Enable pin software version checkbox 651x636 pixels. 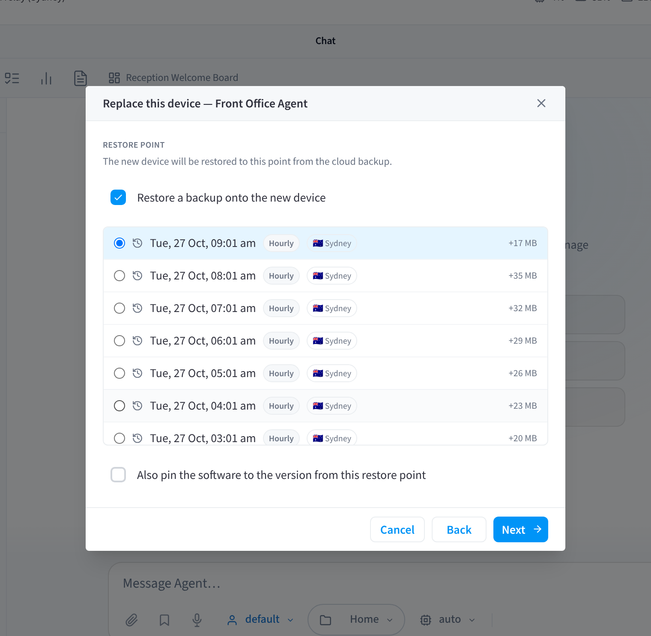point(118,475)
